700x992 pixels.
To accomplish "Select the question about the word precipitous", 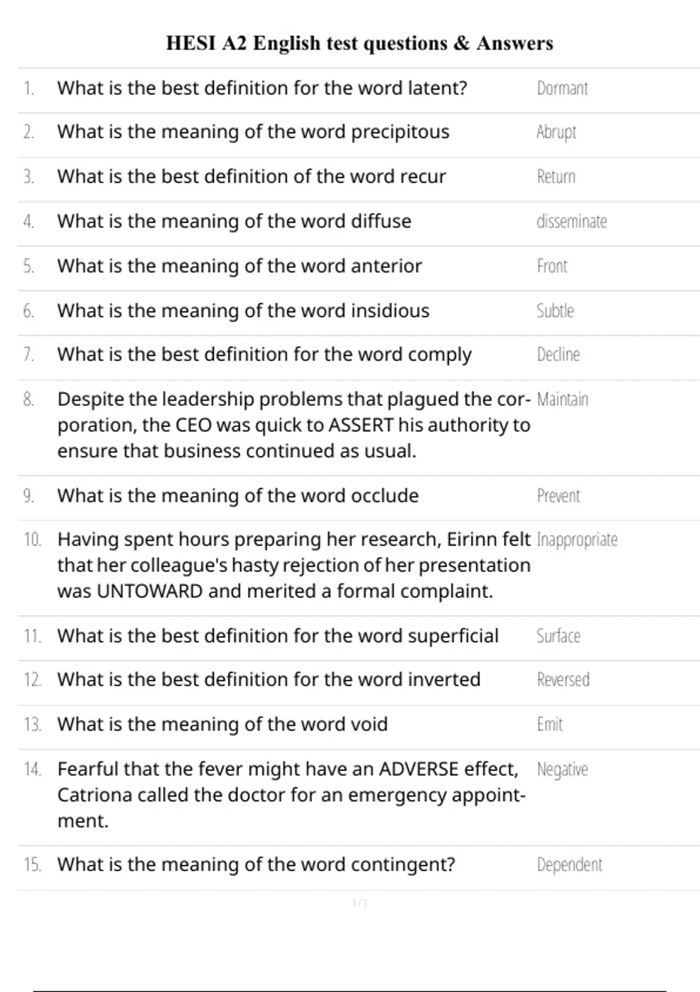I will (x=253, y=132).
